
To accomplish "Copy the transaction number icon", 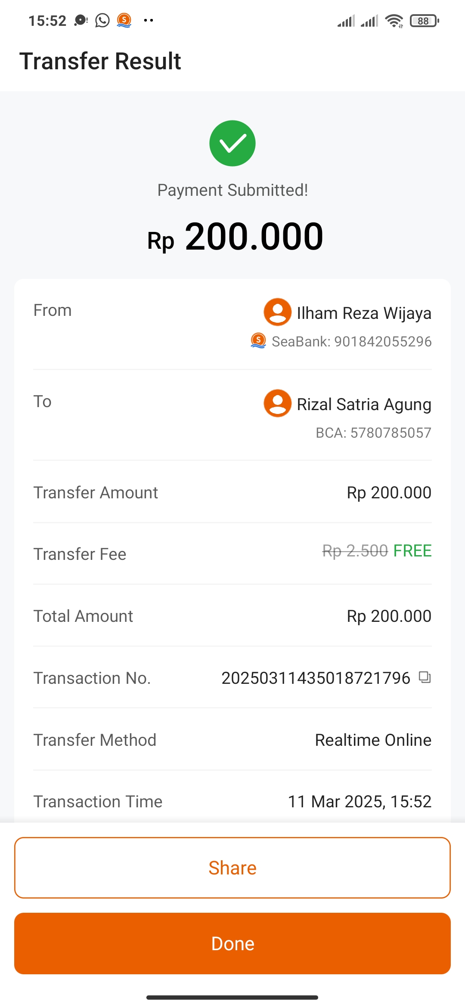I will tap(425, 677).
